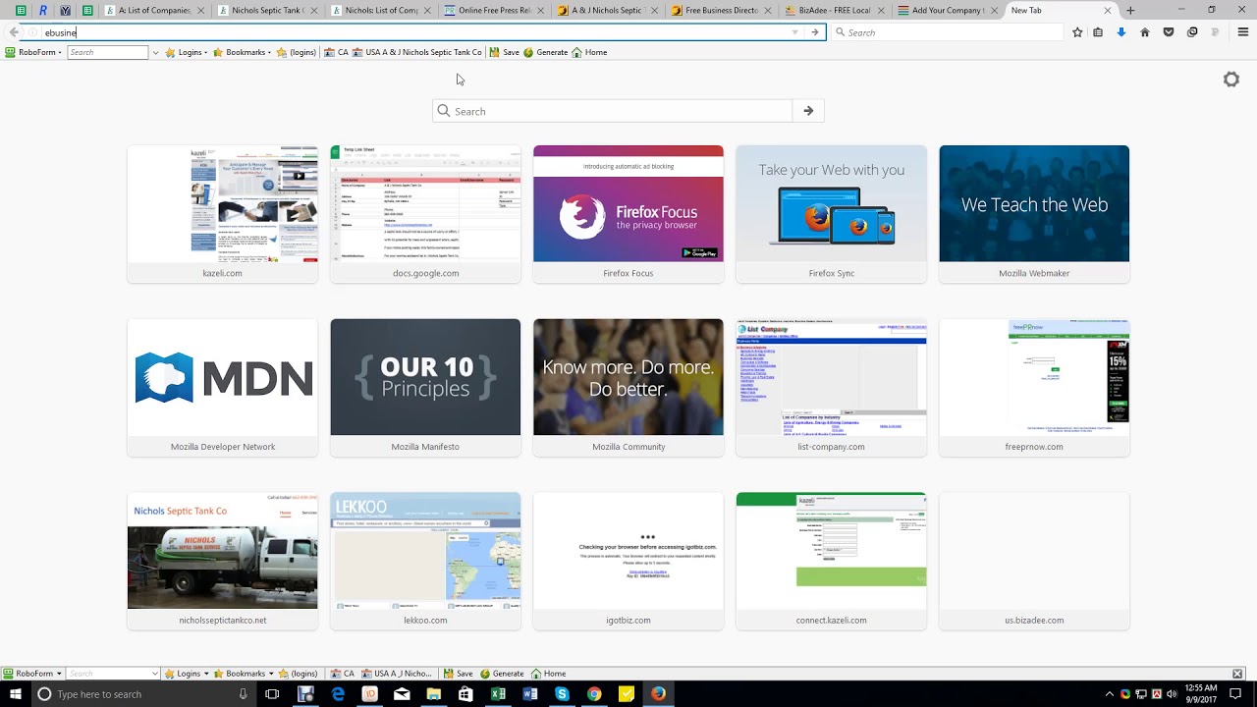Click the back arrow button
This screenshot has width=1257, height=707.
point(14,32)
